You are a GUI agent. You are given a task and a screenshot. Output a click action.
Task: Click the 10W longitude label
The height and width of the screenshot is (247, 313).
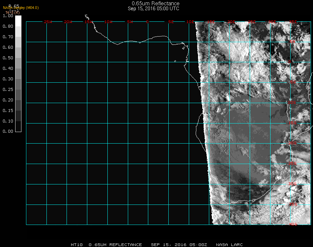point(108,22)
